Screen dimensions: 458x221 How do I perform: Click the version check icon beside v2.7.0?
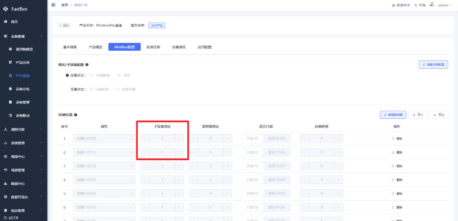pyautogui.click(x=5, y=218)
